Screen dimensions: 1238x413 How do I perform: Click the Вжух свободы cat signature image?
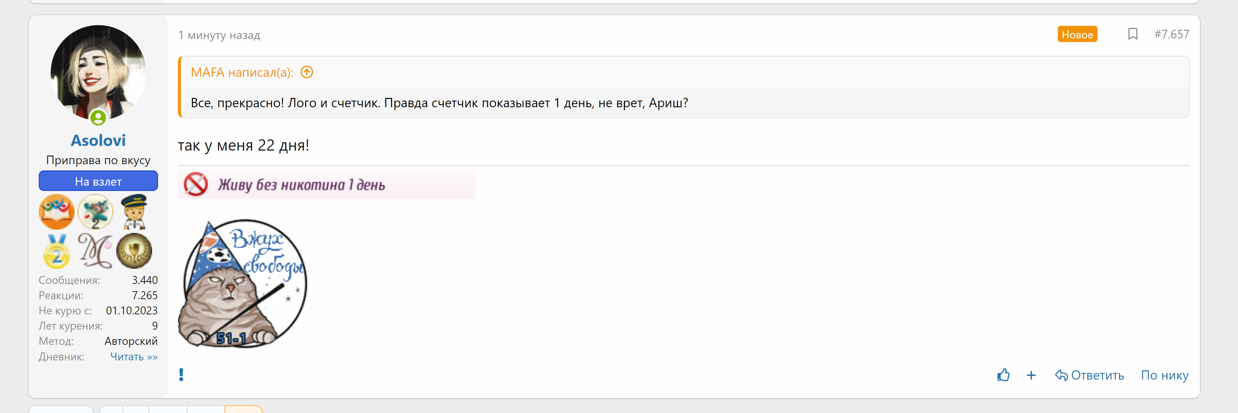tap(242, 283)
